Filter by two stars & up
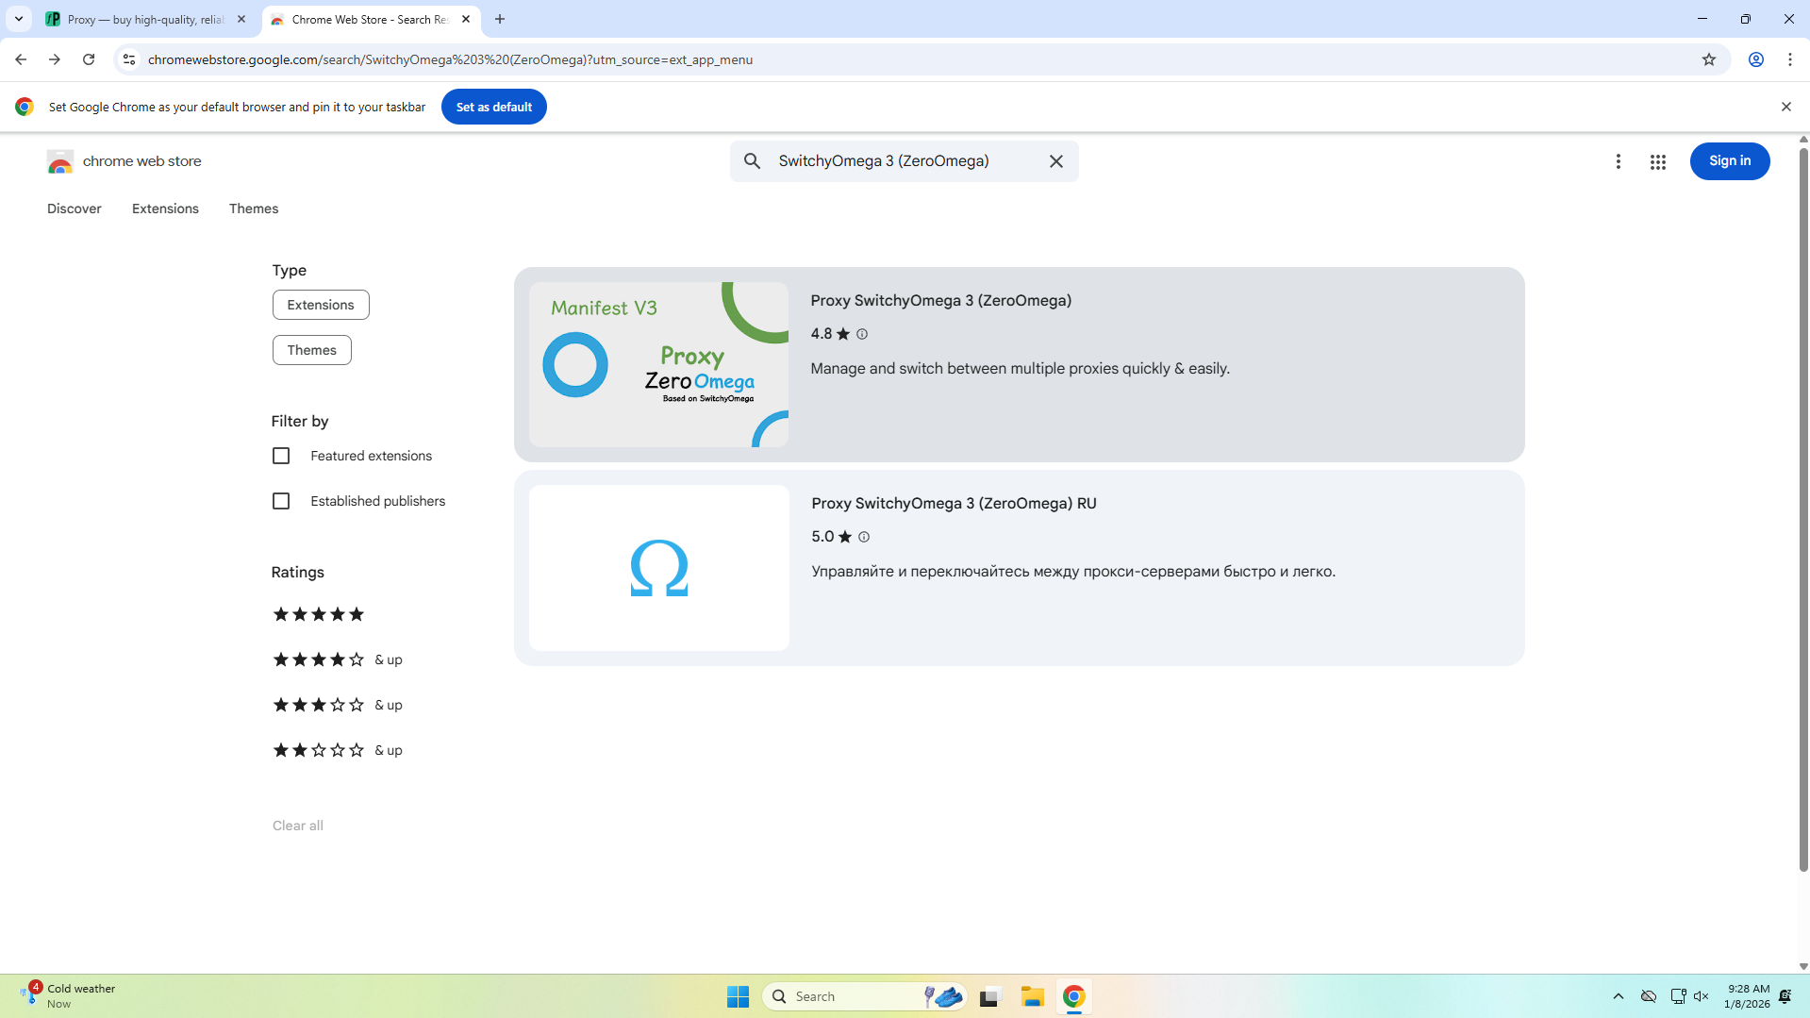The image size is (1810, 1018). point(337,750)
